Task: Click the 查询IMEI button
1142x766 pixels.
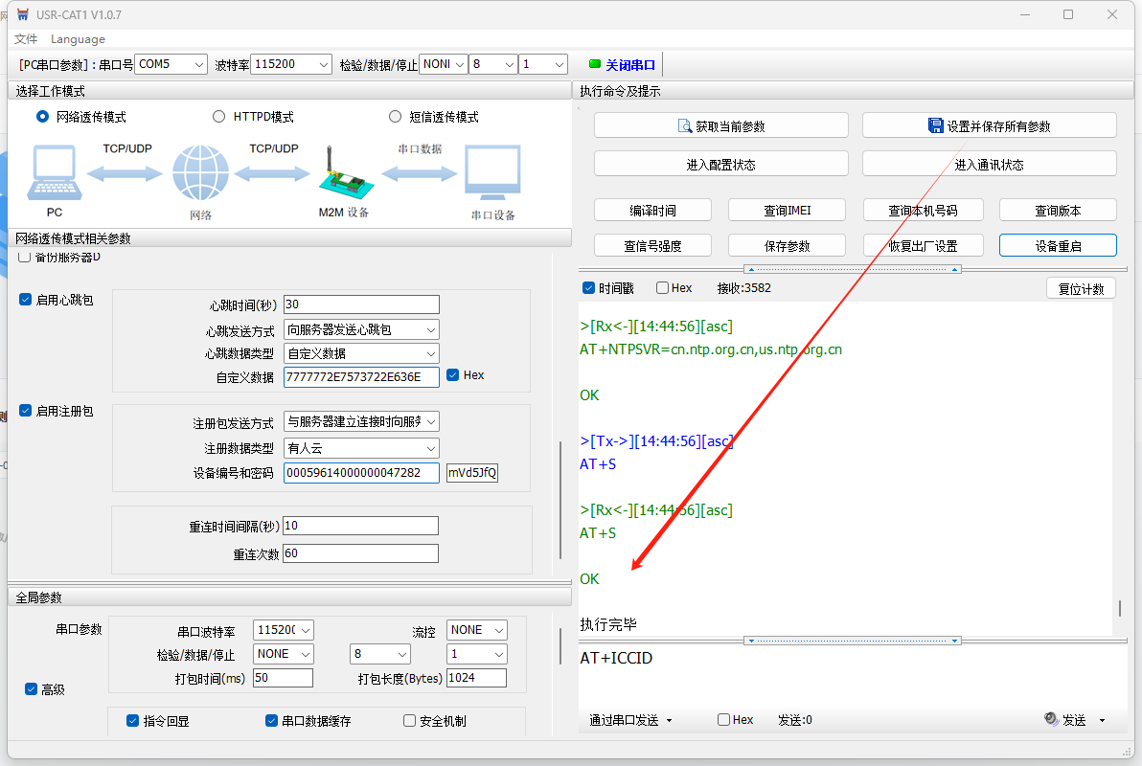Action: [787, 210]
